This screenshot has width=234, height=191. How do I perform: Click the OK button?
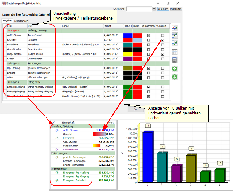point(136,109)
